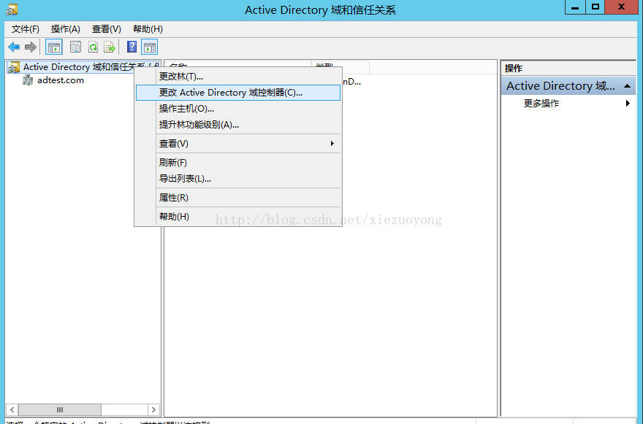
Task: Close the Active Directory window
Action: pos(621,7)
